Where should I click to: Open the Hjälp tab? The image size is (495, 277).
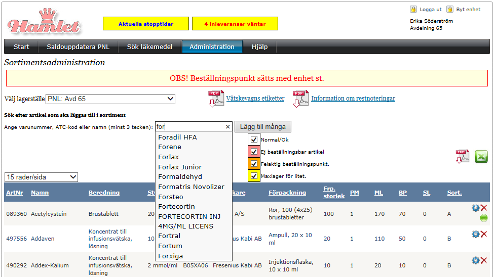(259, 47)
